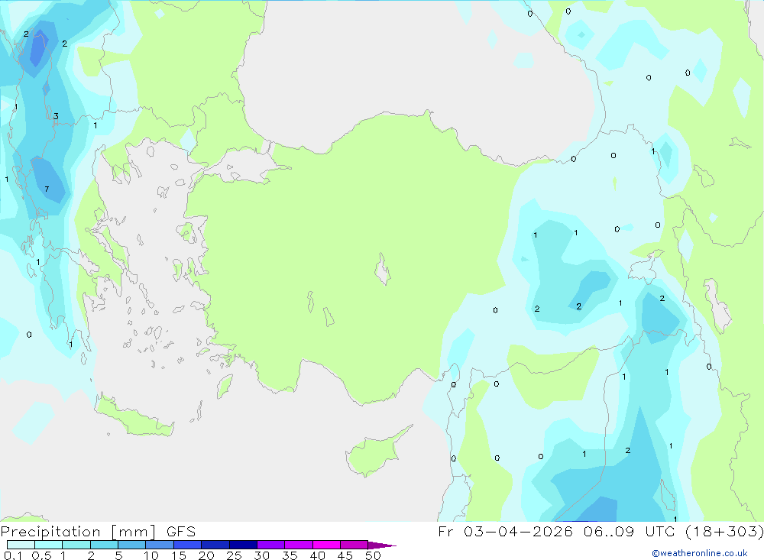Screen dimensions: 764x560
Task: Select the 35–40 mm purple legend box
Action: 299,545
